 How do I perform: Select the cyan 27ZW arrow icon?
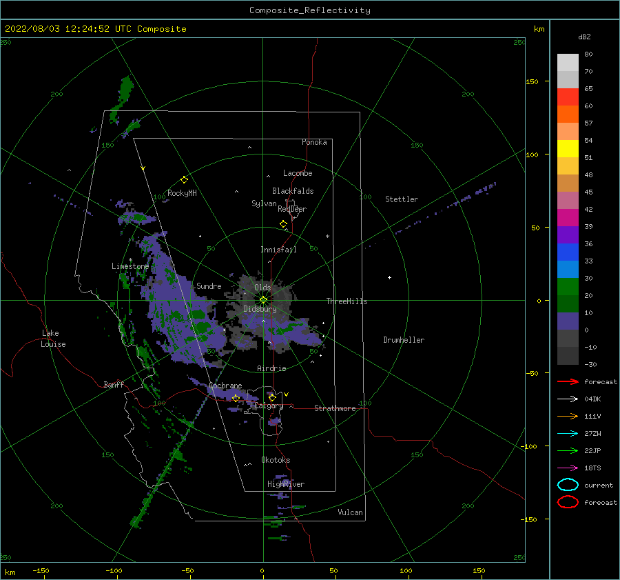(568, 434)
